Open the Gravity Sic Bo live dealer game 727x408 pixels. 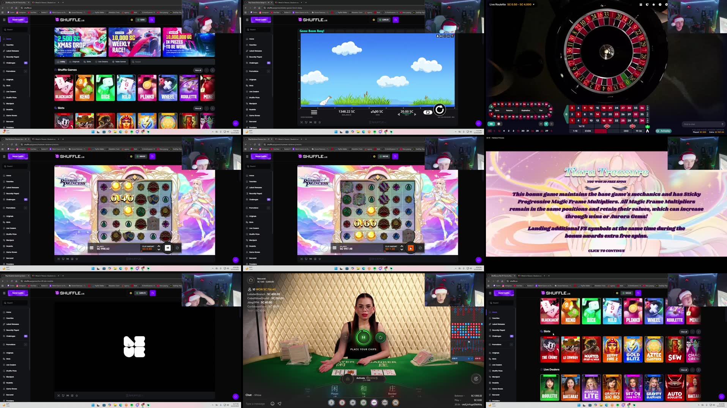click(612, 387)
